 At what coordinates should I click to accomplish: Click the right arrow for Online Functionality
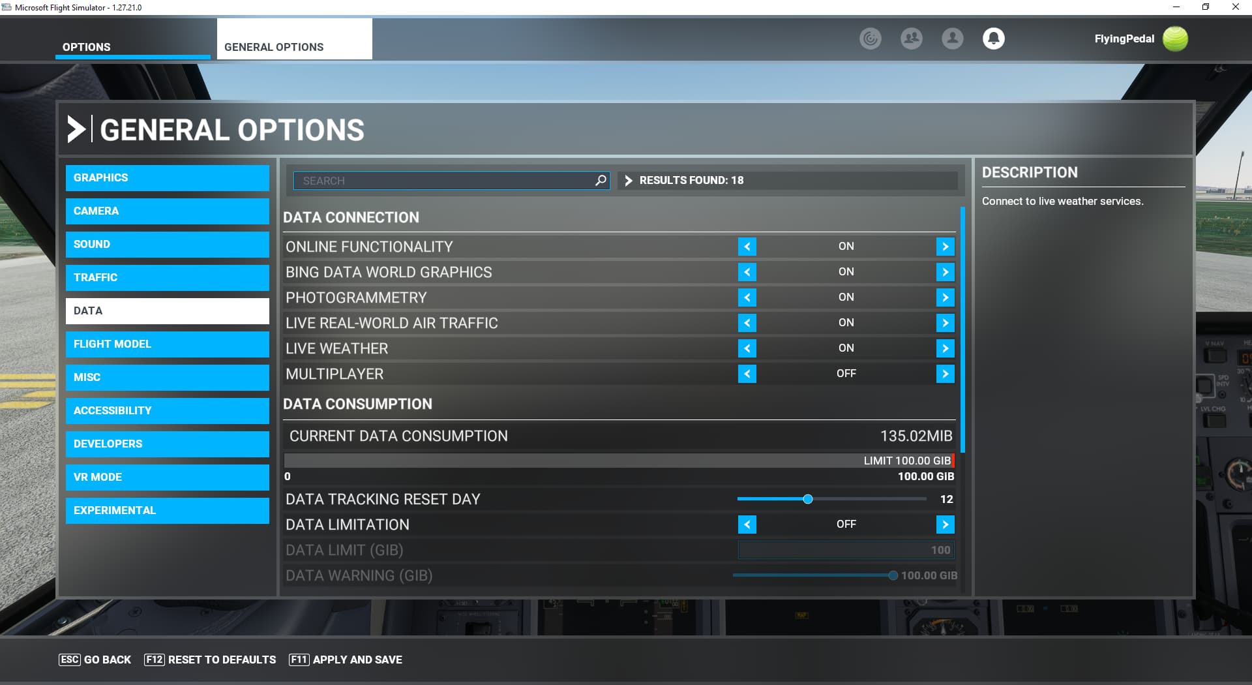[x=945, y=247]
